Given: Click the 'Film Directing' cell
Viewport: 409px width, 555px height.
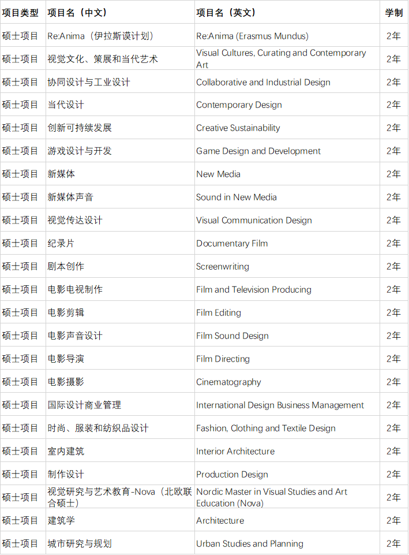Looking at the screenshot, I should 287,359.
